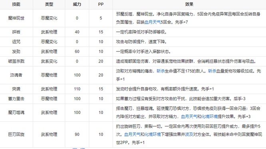Open the 斩杀 link before 血量受物攻等级加成

click(212, 71)
